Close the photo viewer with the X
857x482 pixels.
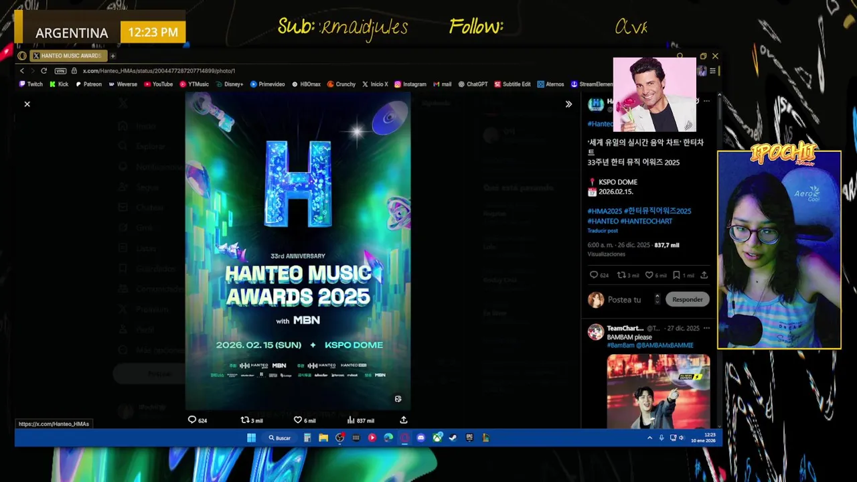(x=27, y=104)
